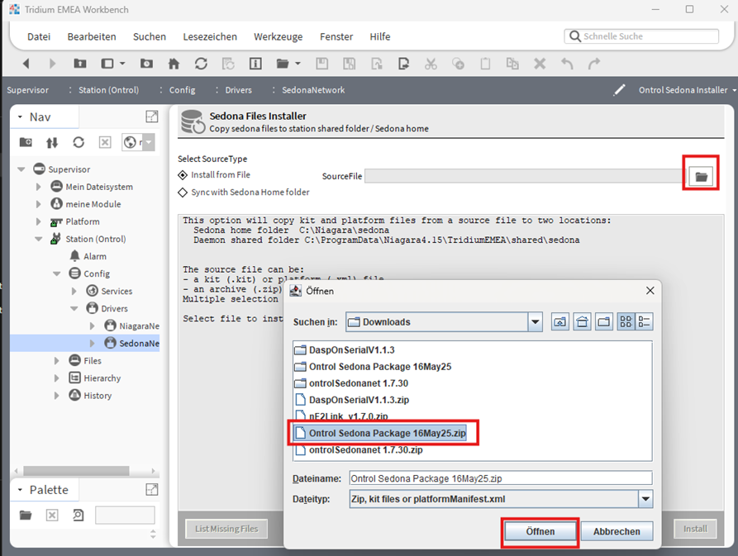
Task: Create a new folder in the Öffnen dialog
Action: click(604, 321)
